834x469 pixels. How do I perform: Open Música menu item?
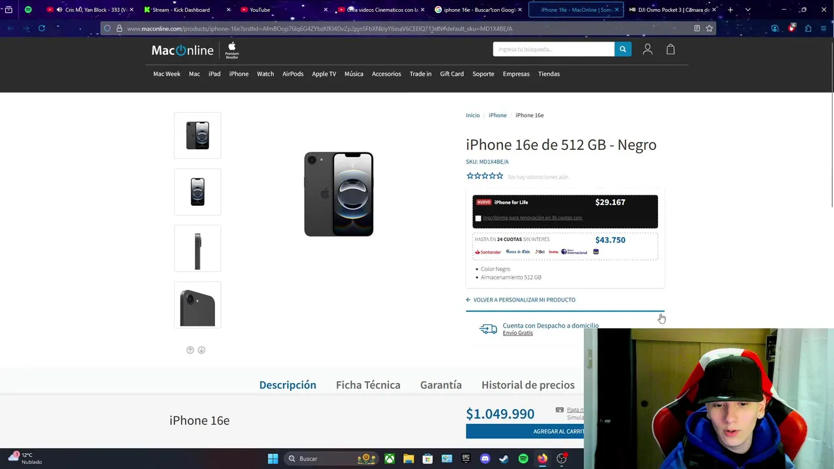click(x=354, y=74)
